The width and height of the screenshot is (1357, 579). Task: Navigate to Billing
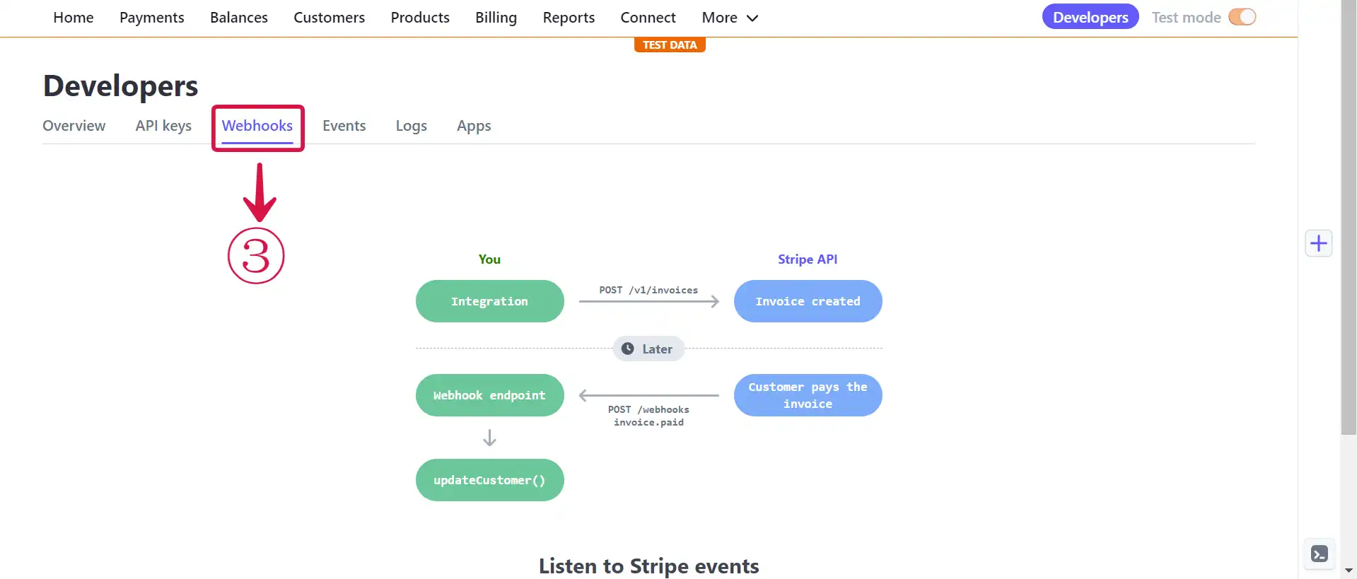pos(496,18)
